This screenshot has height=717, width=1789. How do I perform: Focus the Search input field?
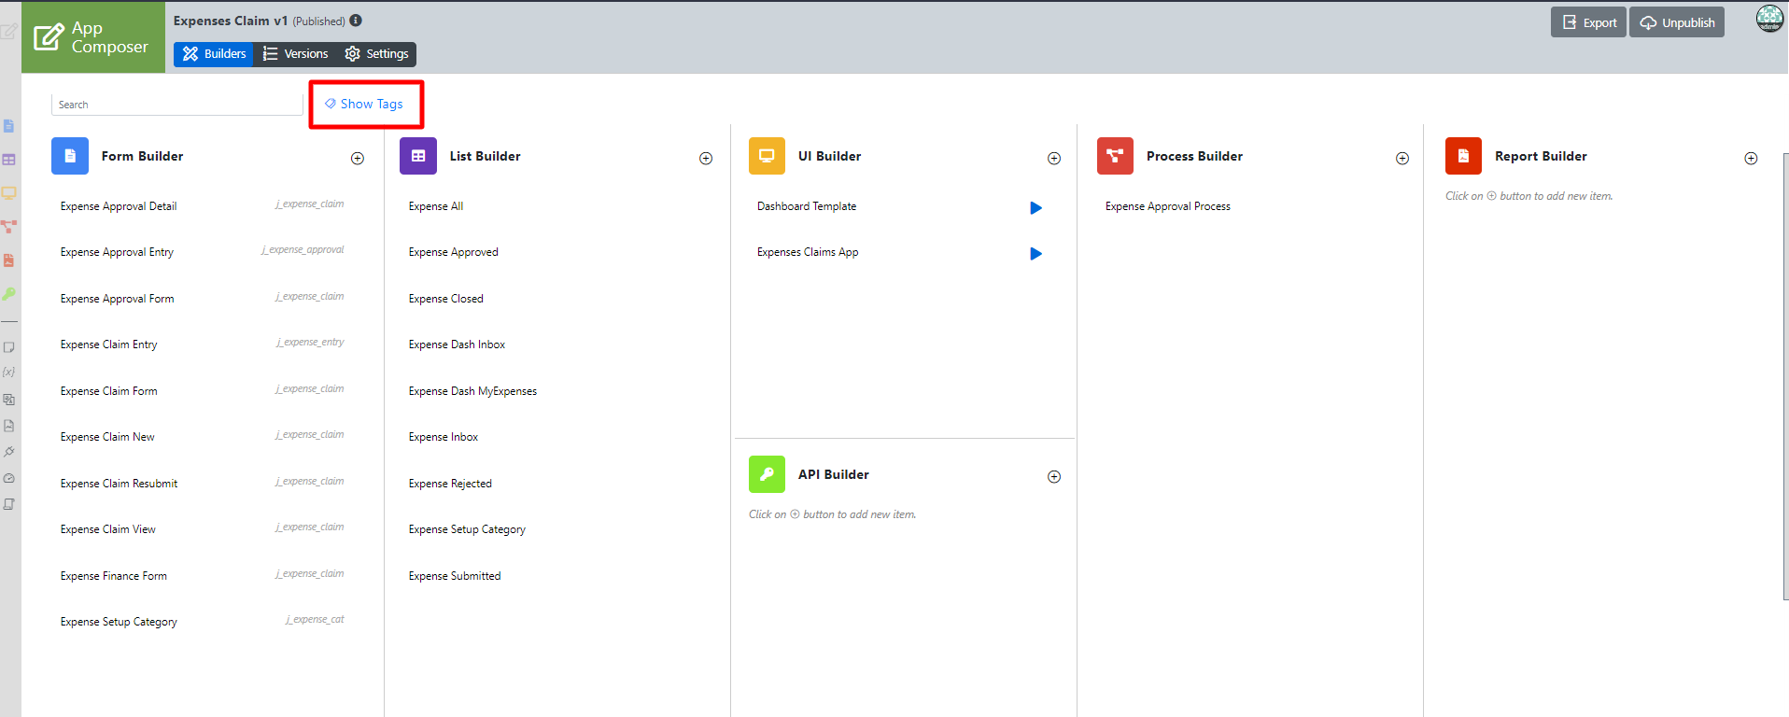pos(176,105)
